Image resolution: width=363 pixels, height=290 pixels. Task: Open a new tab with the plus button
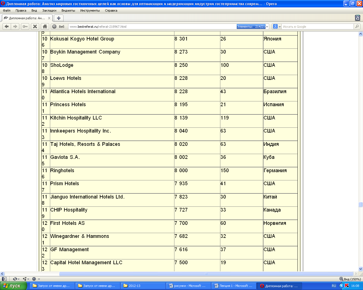58,18
